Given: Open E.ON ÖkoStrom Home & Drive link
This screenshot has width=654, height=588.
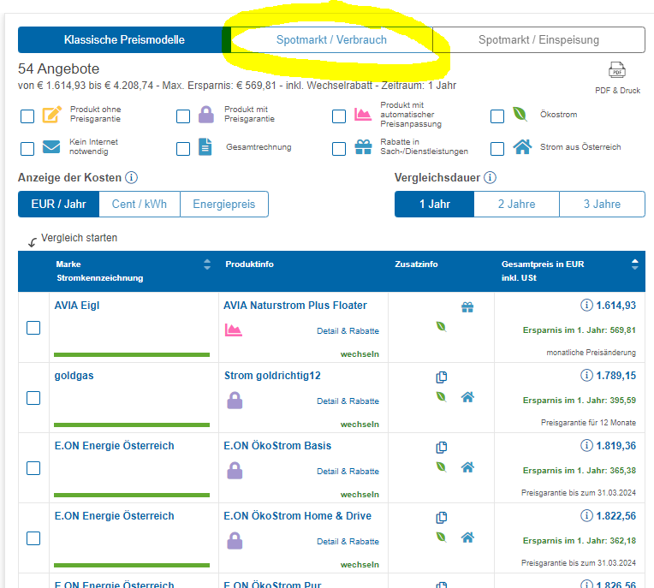Looking at the screenshot, I should pyautogui.click(x=297, y=516).
